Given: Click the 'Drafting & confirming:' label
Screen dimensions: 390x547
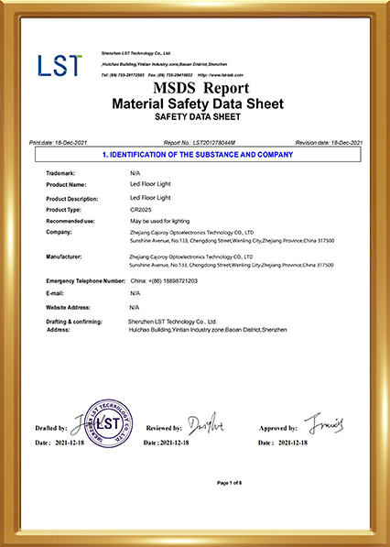Looking at the screenshot, I should [74, 322].
